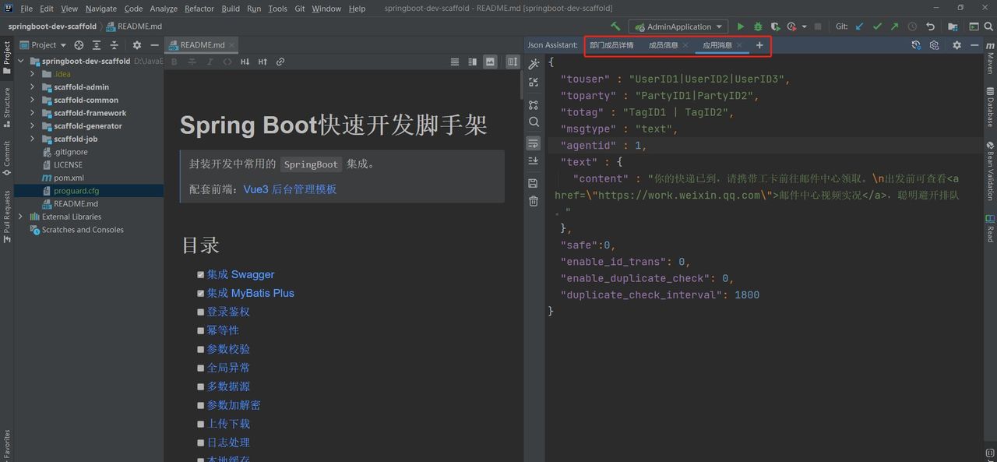Push commits with the green up arrow

click(x=894, y=26)
